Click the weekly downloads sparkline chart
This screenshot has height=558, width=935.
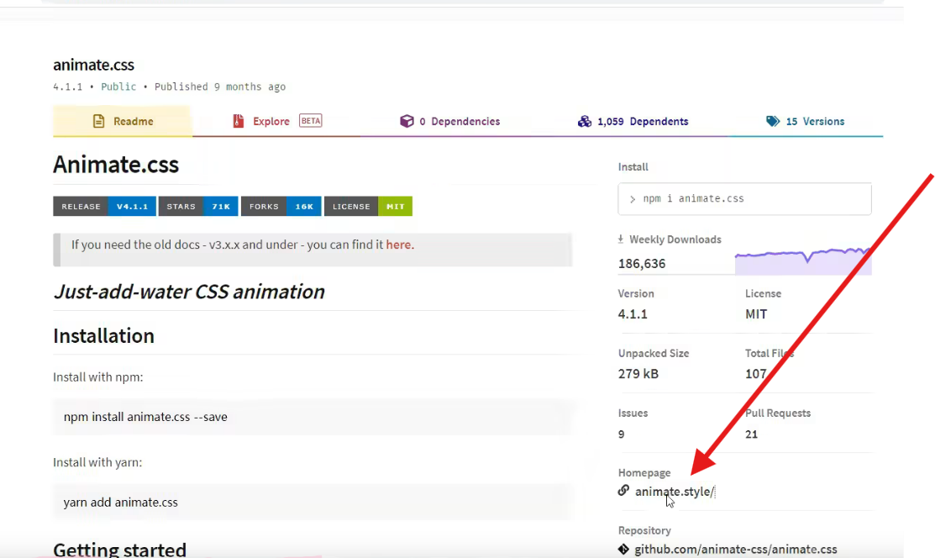coord(802,261)
